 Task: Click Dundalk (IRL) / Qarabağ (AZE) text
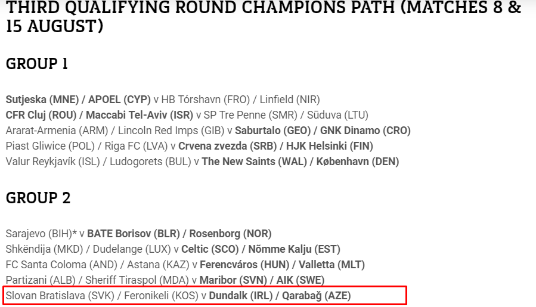(x=280, y=296)
